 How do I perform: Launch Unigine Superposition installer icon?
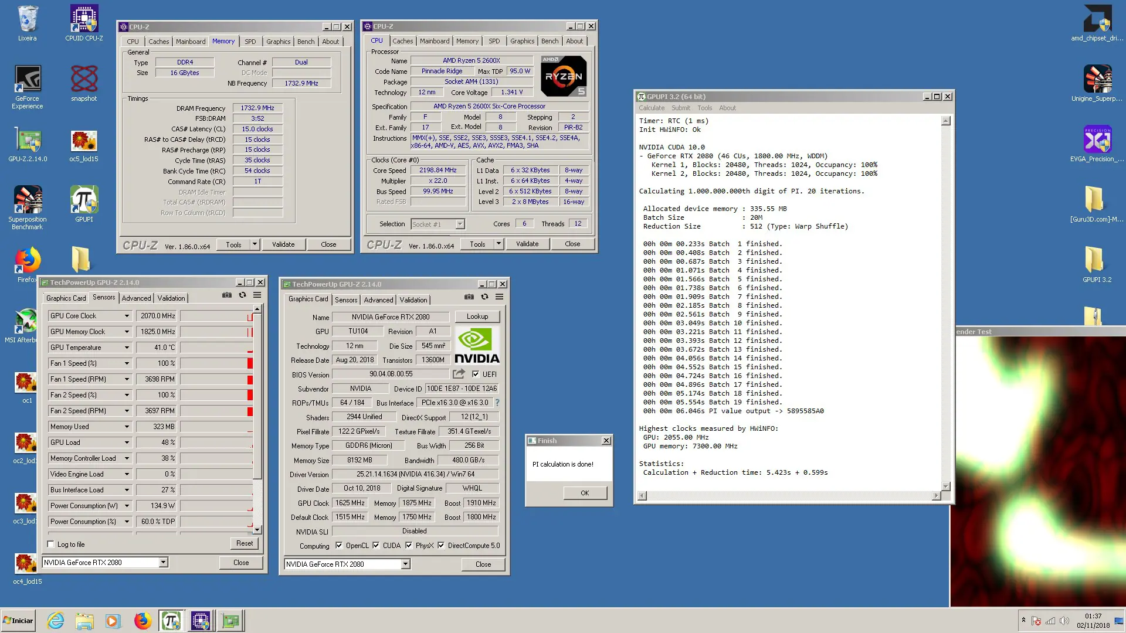[1097, 83]
